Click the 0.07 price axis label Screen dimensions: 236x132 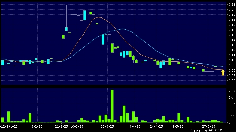(x=232, y=75)
